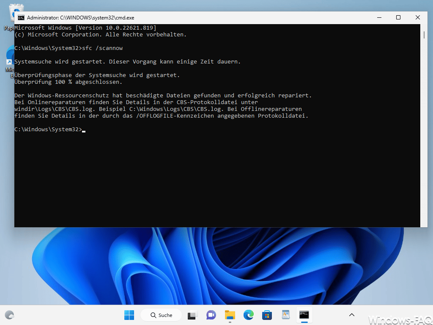Open the Windows Start menu
This screenshot has height=325, width=433.
pyautogui.click(x=129, y=315)
